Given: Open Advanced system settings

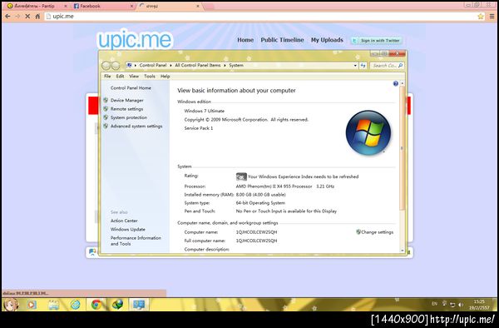Looking at the screenshot, I should point(136,126).
